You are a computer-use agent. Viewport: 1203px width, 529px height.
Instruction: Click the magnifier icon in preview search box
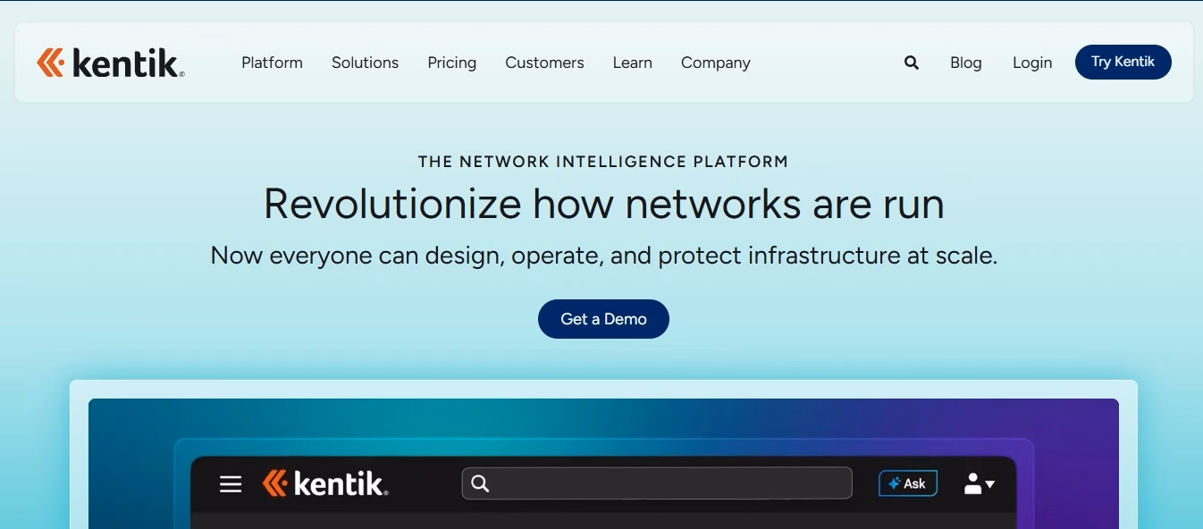point(480,483)
